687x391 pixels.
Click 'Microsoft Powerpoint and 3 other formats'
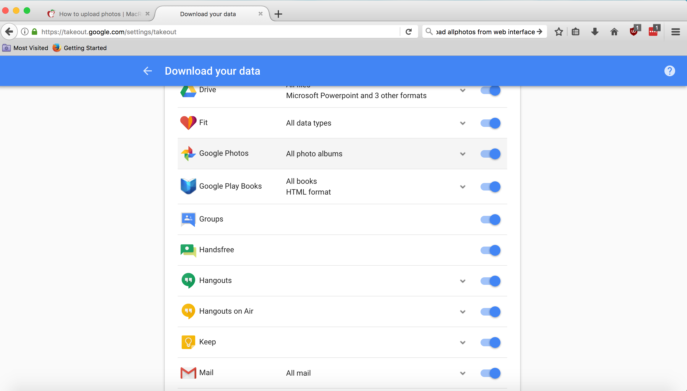[x=356, y=96]
